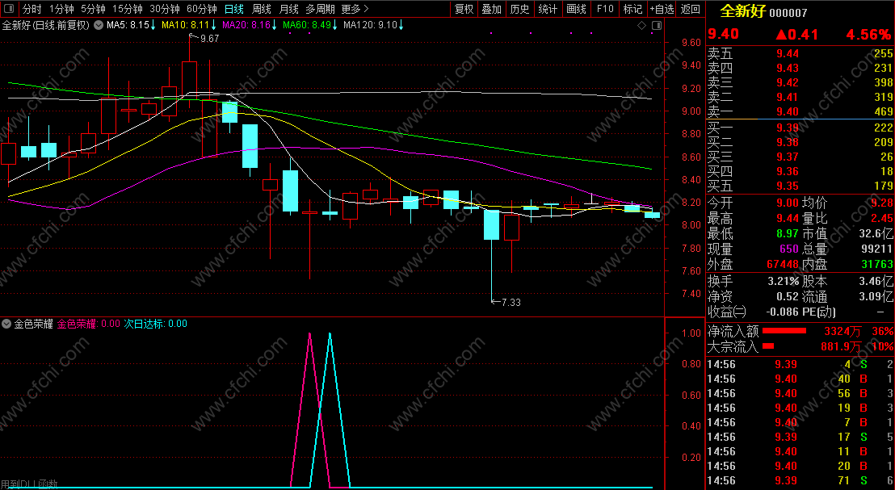Toggle the right info panel icon
This screenshot has height=490, width=895.
pos(657,25)
